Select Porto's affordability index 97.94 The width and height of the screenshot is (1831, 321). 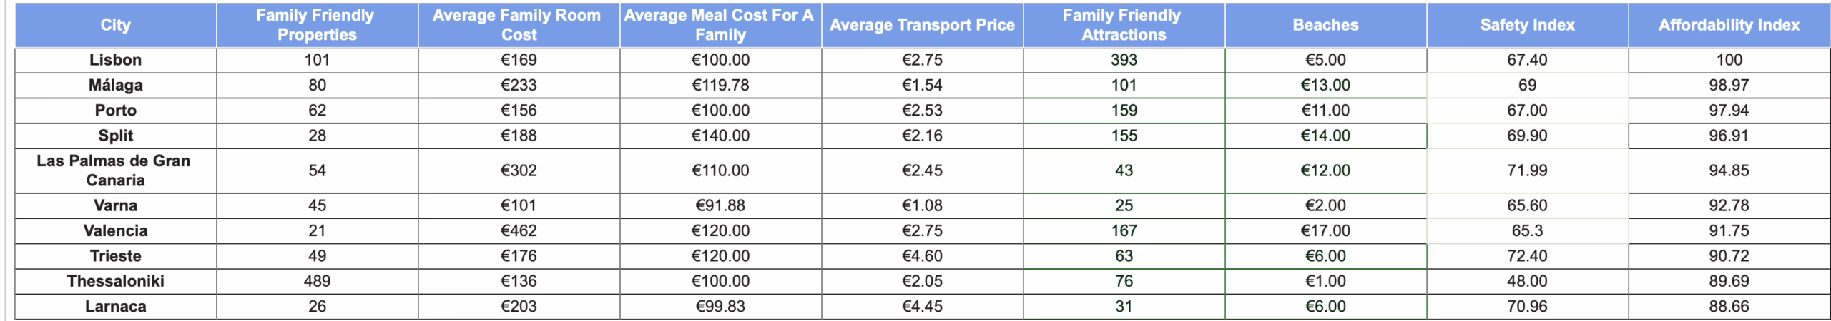[1729, 111]
